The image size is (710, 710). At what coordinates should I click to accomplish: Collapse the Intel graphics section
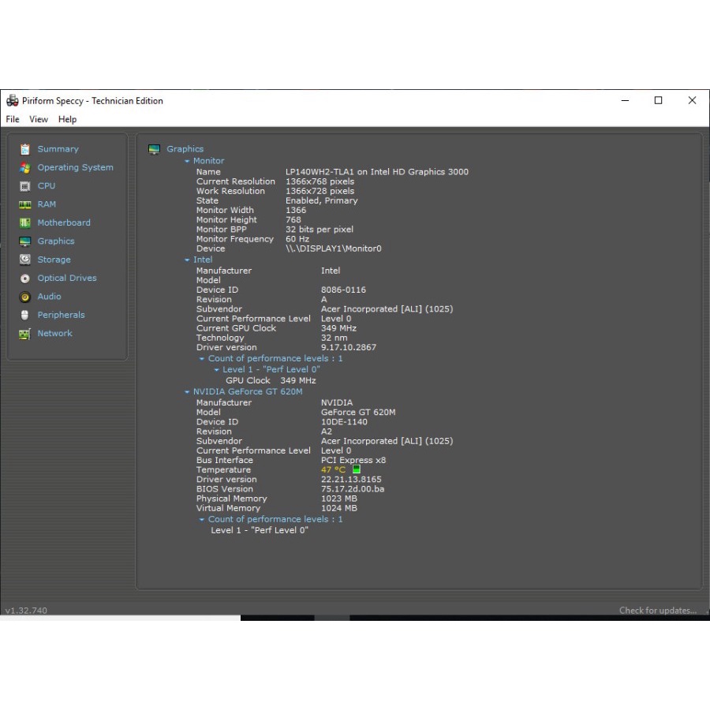pos(188,260)
